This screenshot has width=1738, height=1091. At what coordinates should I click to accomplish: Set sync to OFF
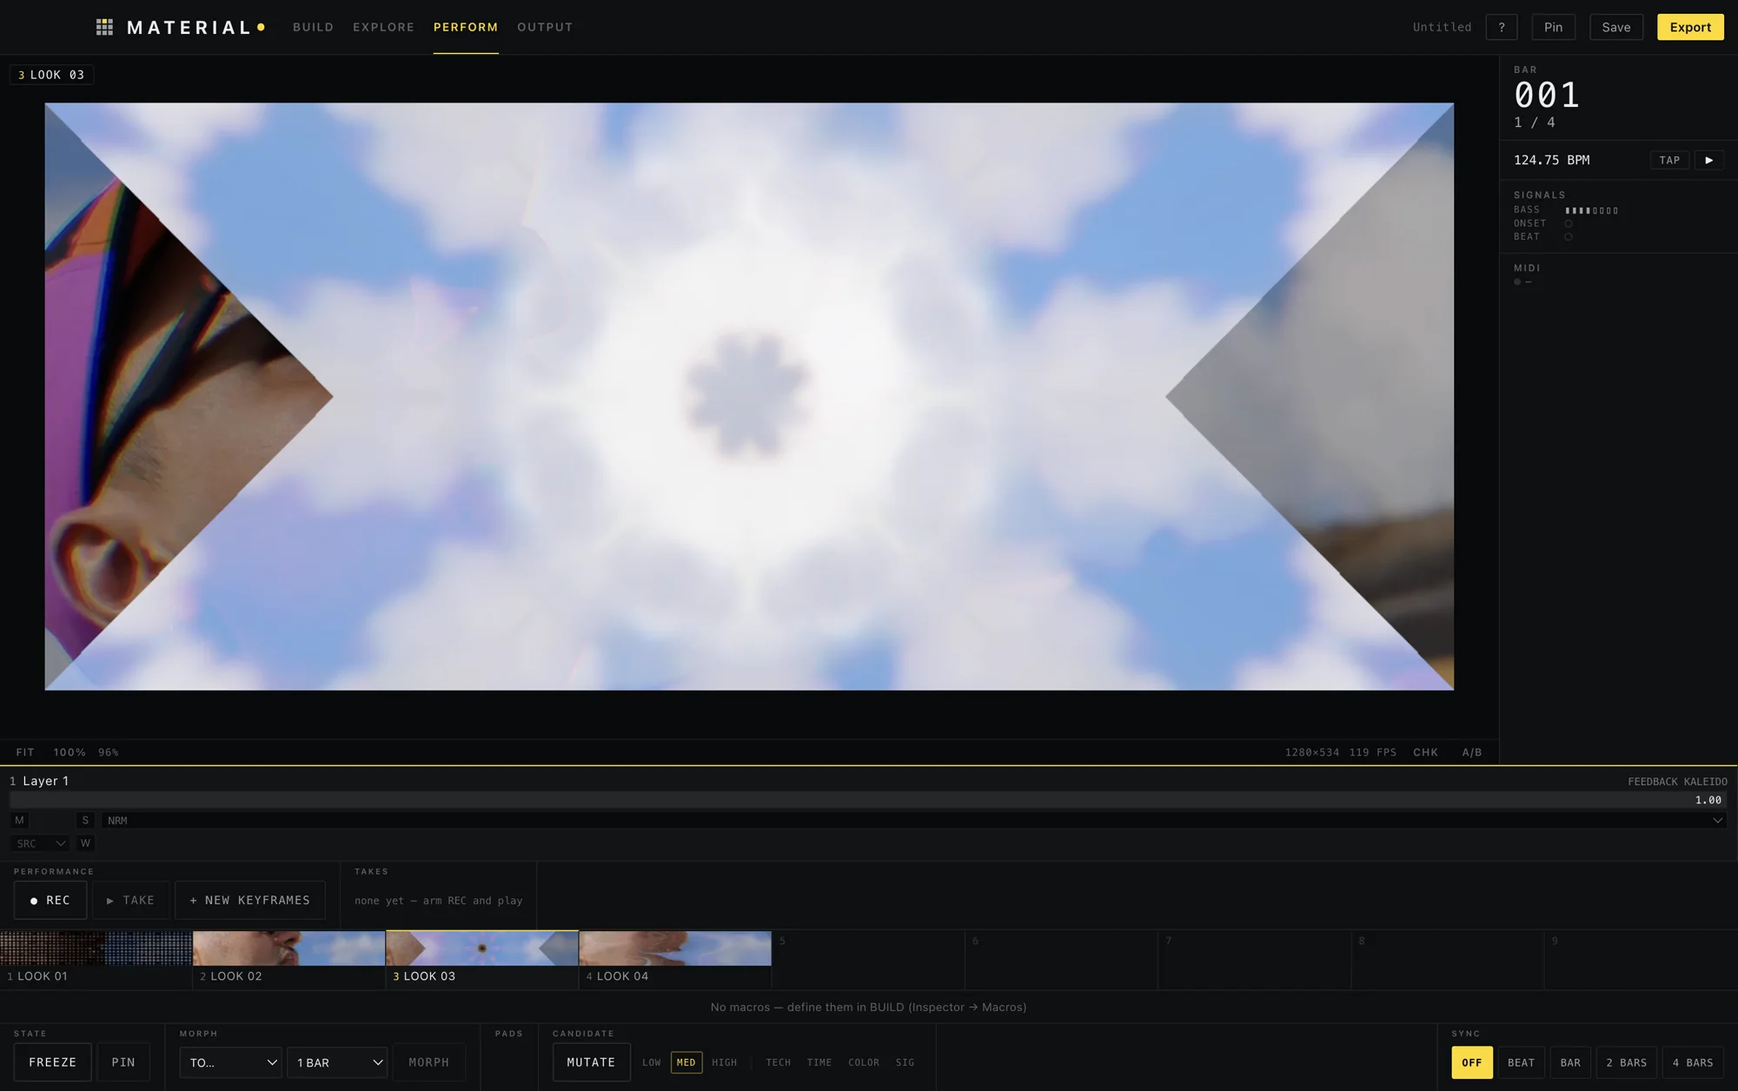(x=1472, y=1062)
